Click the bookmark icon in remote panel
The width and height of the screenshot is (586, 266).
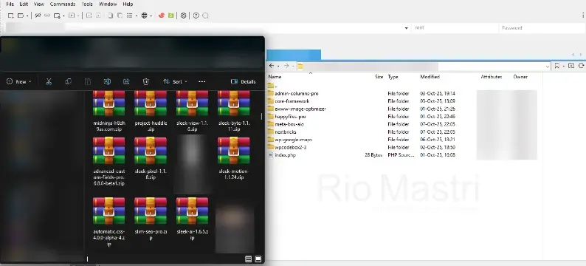point(557,66)
